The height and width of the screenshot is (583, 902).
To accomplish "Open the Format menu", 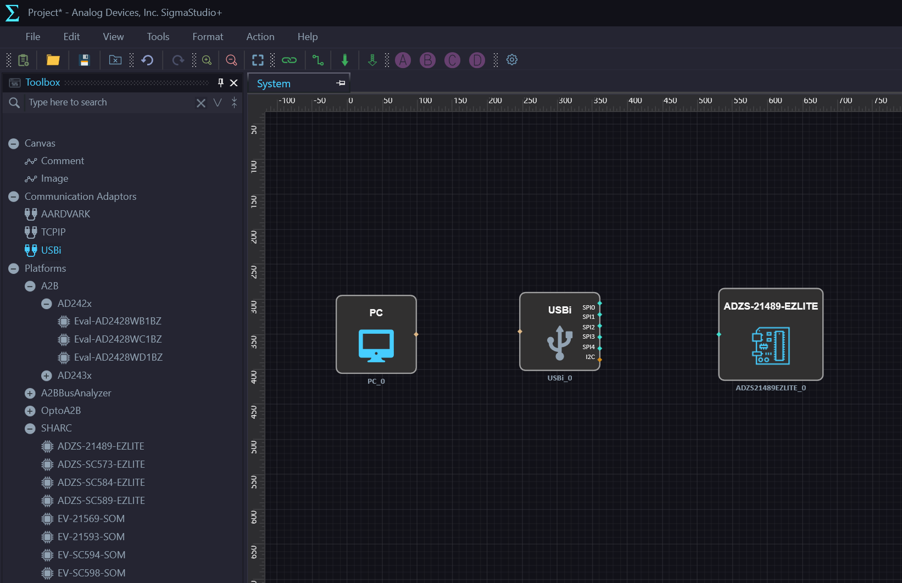I will pyautogui.click(x=208, y=37).
